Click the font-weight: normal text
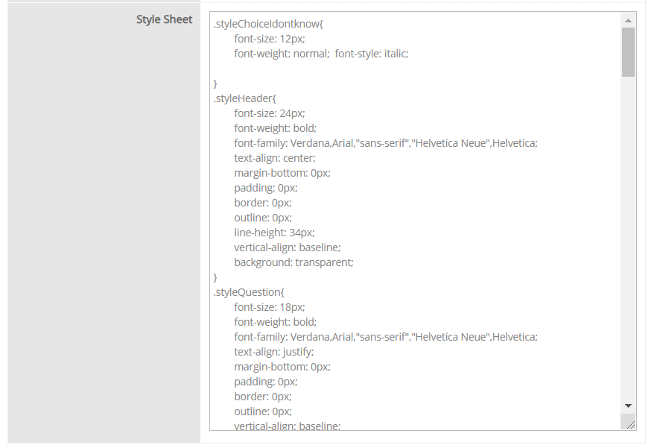 [x=281, y=54]
